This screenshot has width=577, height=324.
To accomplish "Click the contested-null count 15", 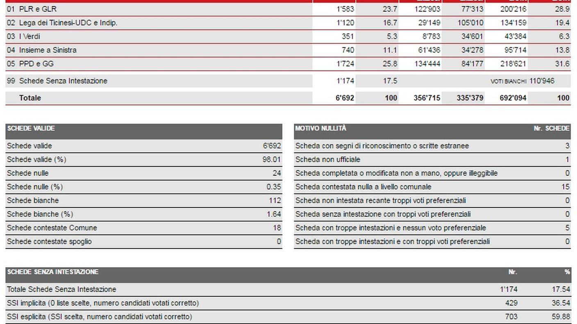I will (566, 187).
